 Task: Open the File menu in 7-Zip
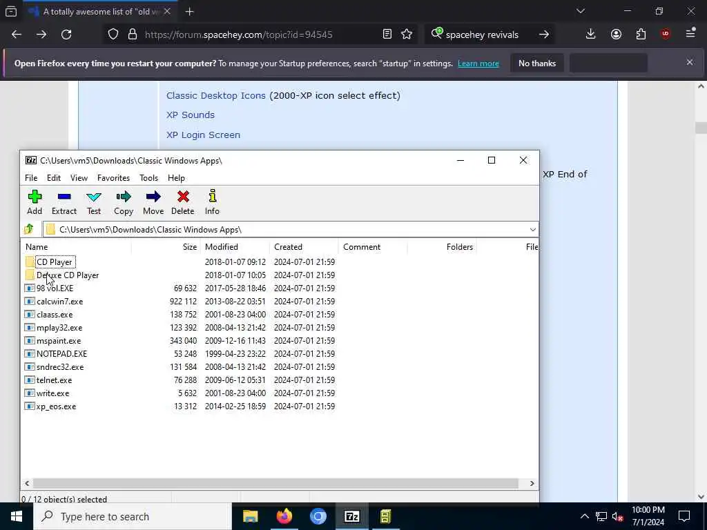point(31,178)
